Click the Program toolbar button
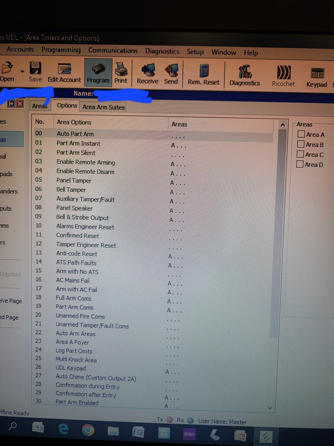 98,73
